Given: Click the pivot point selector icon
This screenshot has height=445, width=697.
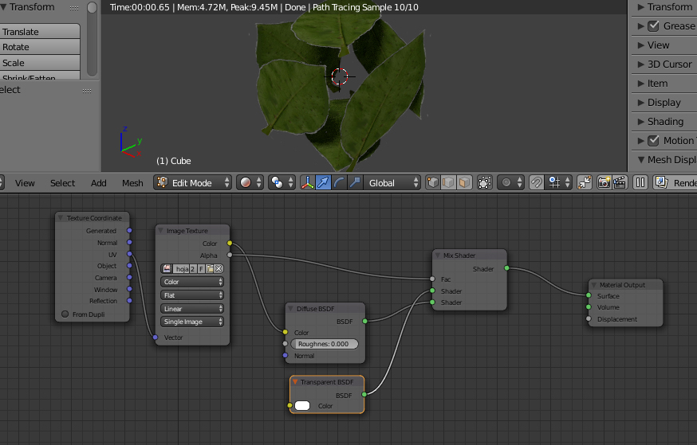Looking at the screenshot, I should (x=277, y=182).
